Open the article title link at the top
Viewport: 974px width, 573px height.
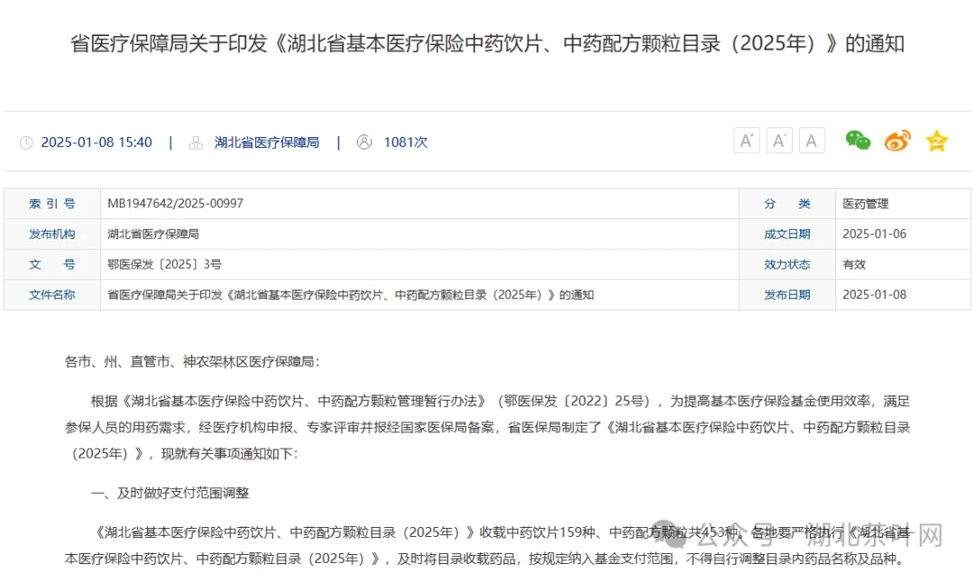click(x=487, y=42)
